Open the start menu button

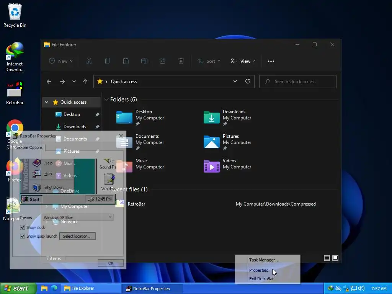click(18, 288)
